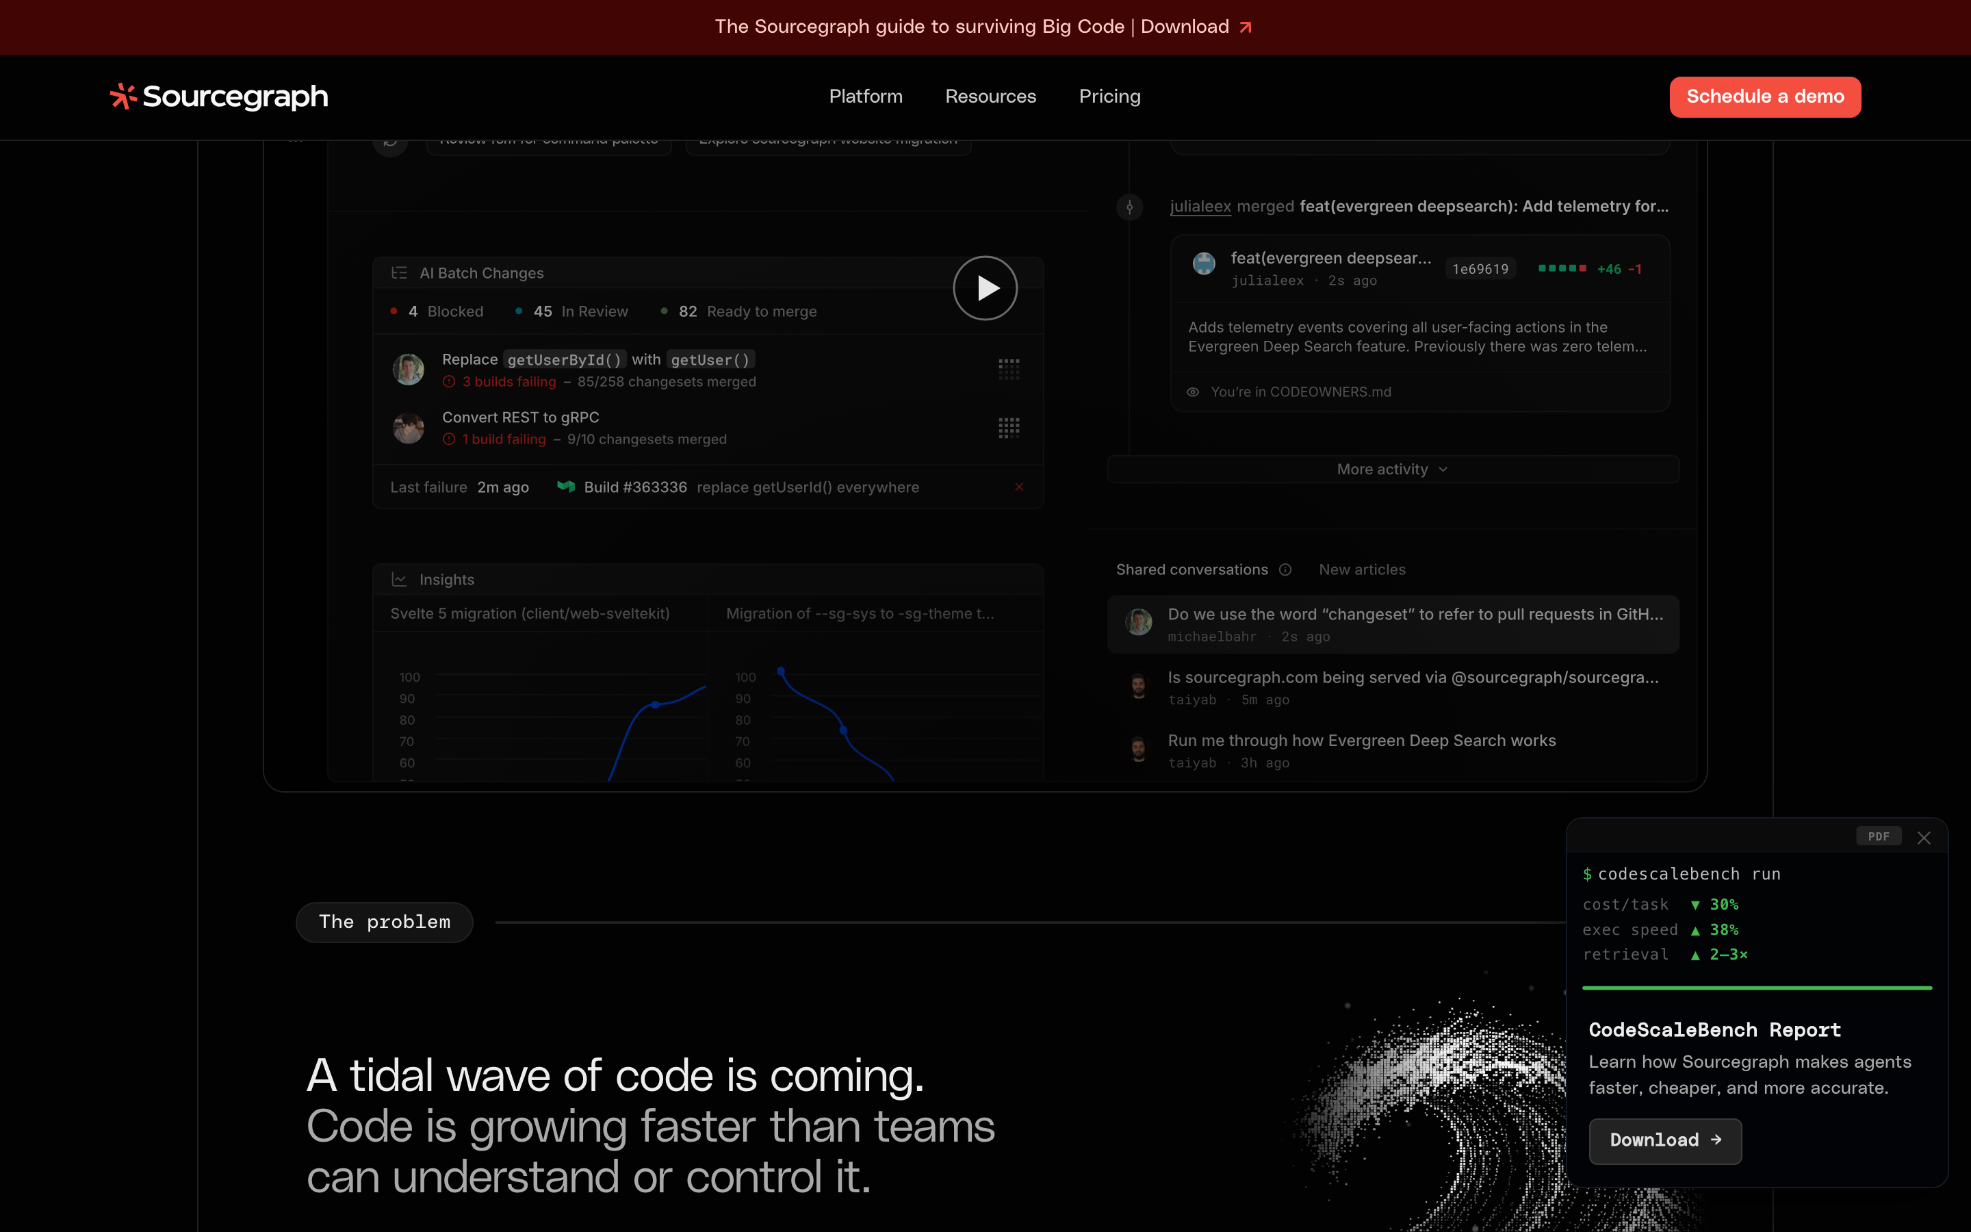Click the Insights chart icon
This screenshot has width=1971, height=1232.
point(399,579)
